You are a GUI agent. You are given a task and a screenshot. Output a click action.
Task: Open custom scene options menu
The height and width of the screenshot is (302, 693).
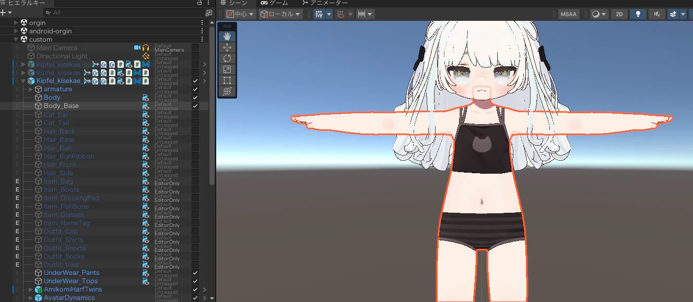[x=202, y=39]
